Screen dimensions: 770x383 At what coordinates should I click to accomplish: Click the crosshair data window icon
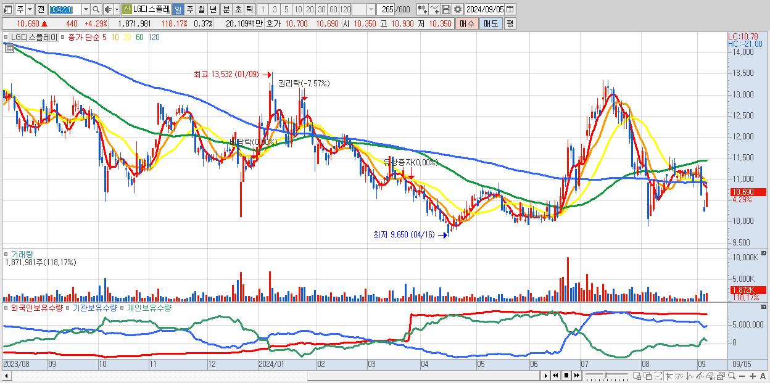pos(637,376)
